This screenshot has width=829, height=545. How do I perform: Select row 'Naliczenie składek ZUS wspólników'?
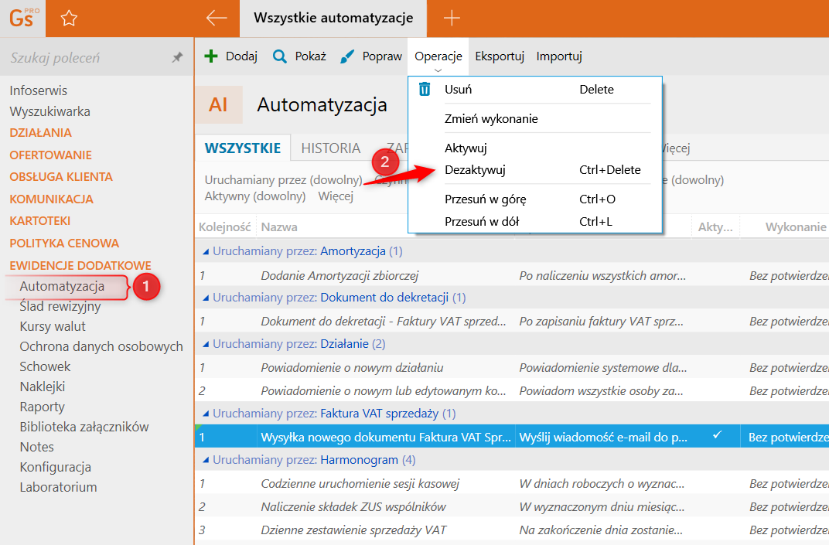pos(512,507)
